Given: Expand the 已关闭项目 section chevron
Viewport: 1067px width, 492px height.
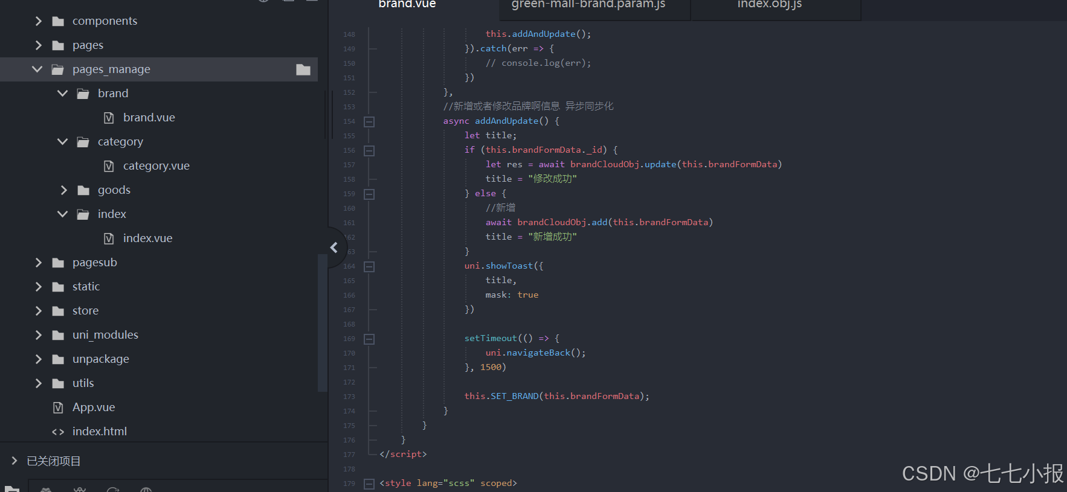Looking at the screenshot, I should pyautogui.click(x=15, y=461).
